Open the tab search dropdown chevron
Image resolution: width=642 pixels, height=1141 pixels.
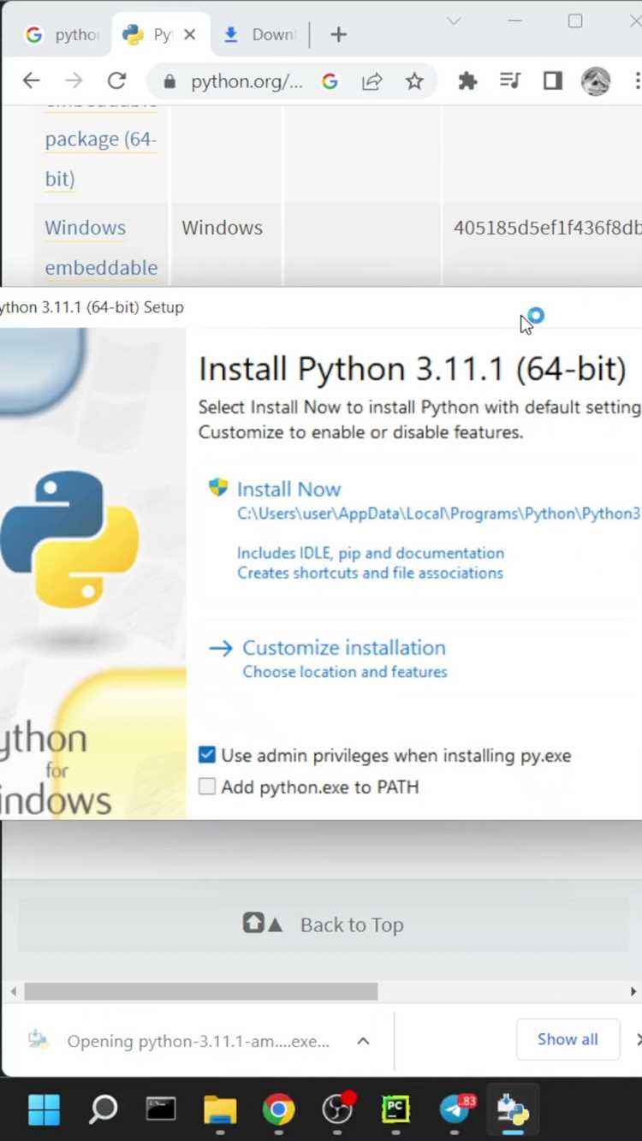(454, 21)
